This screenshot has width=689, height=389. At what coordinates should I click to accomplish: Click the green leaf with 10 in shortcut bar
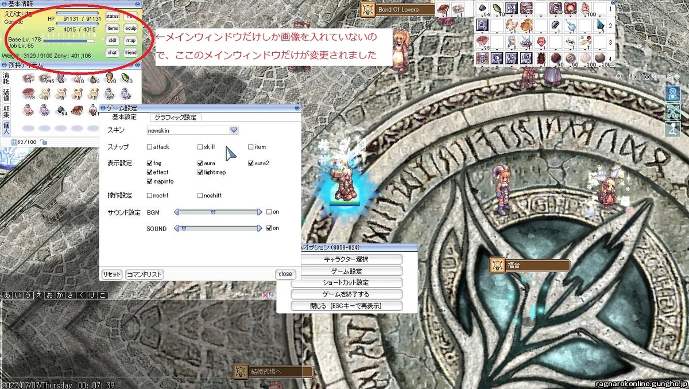[x=497, y=8]
